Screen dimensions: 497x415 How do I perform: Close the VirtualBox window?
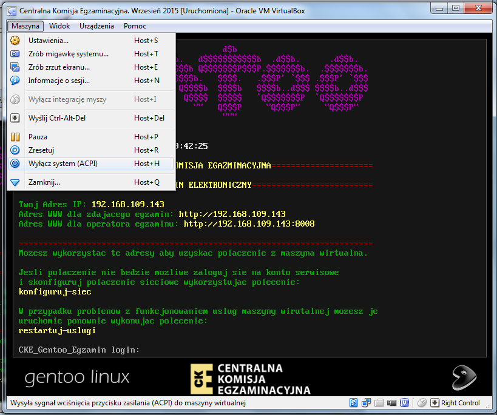(478, 8)
